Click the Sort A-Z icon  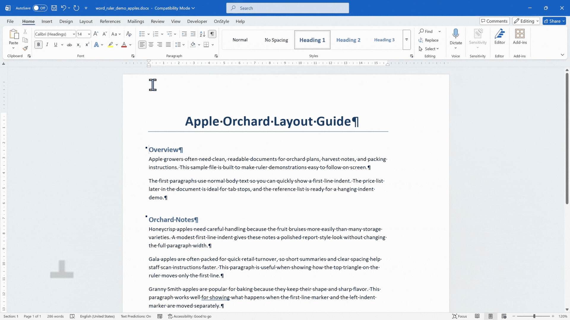[202, 34]
